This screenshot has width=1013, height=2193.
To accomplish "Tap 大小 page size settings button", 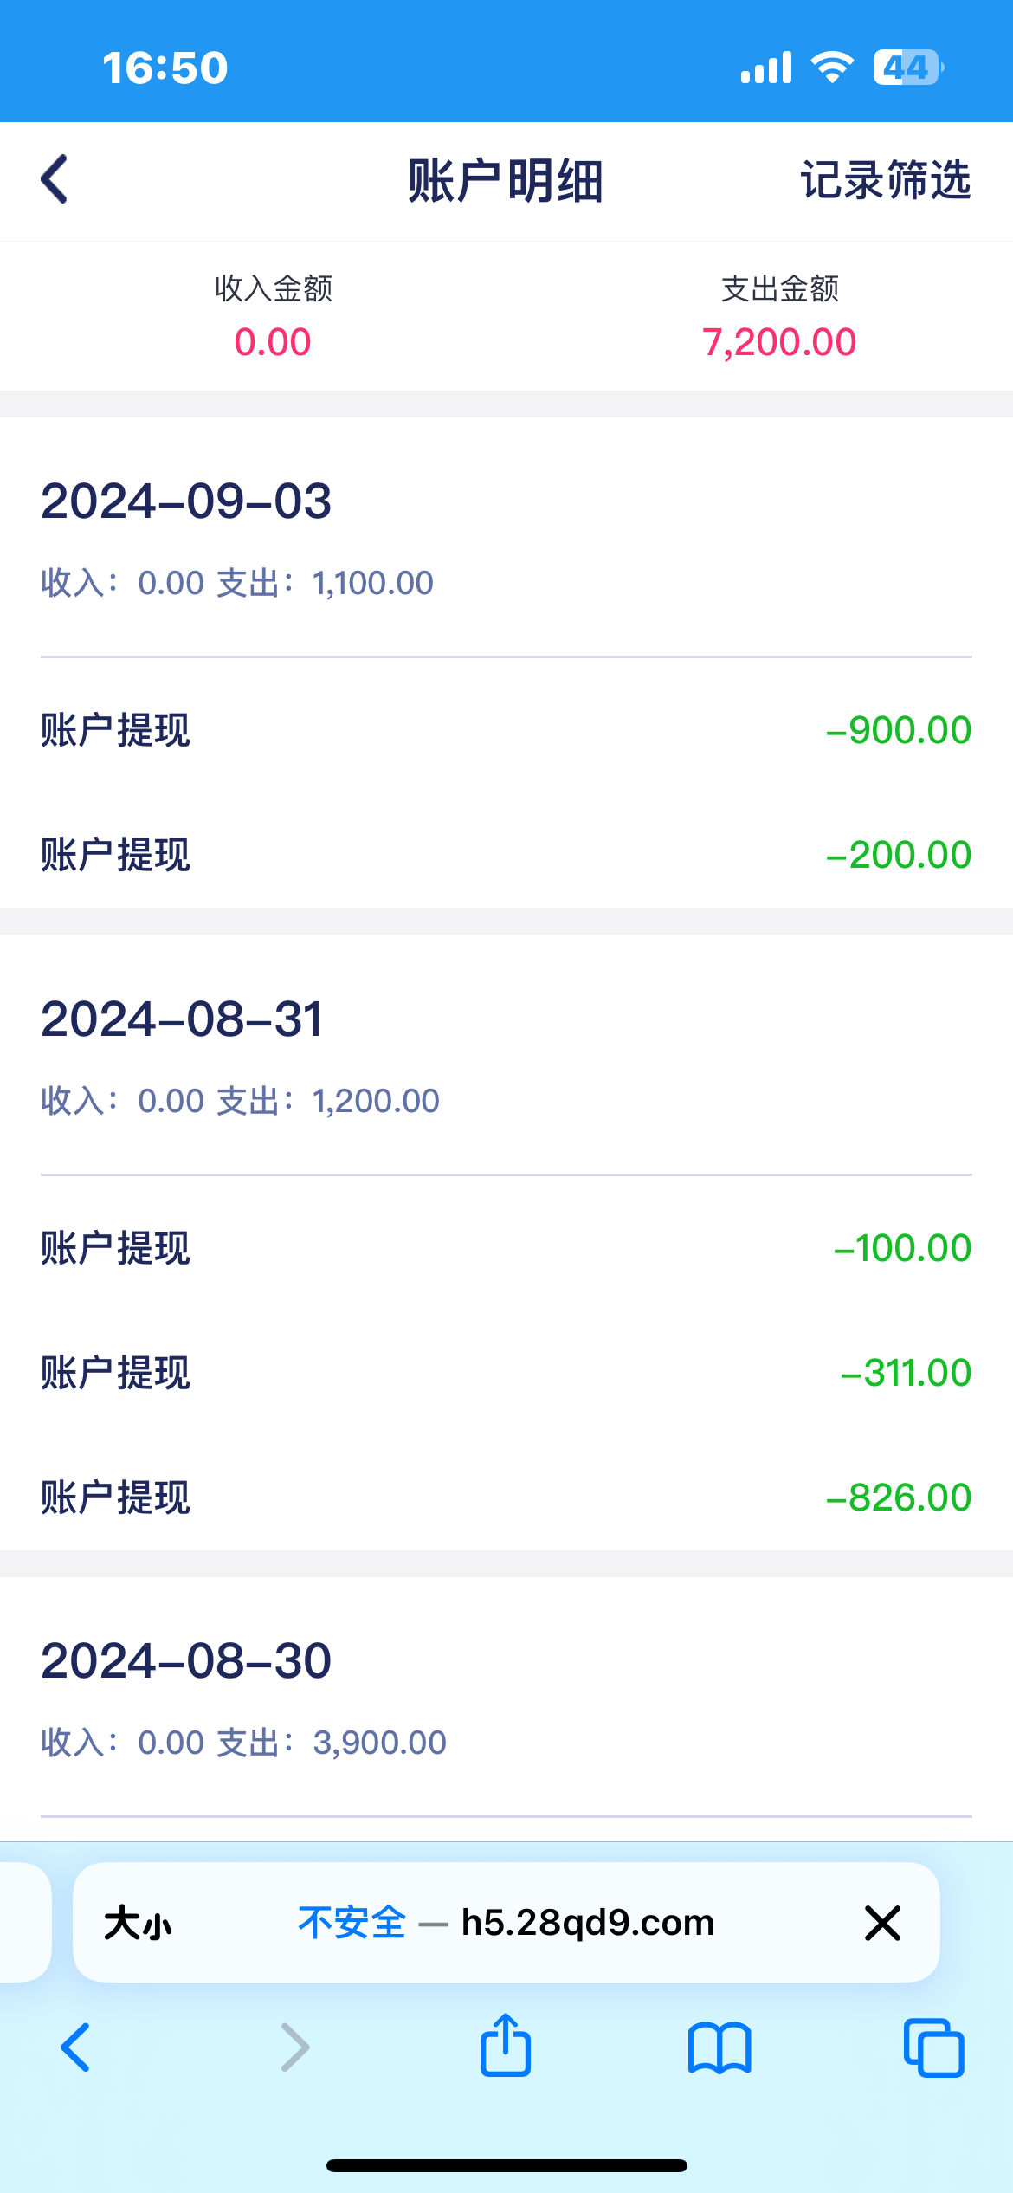I will coord(138,1923).
